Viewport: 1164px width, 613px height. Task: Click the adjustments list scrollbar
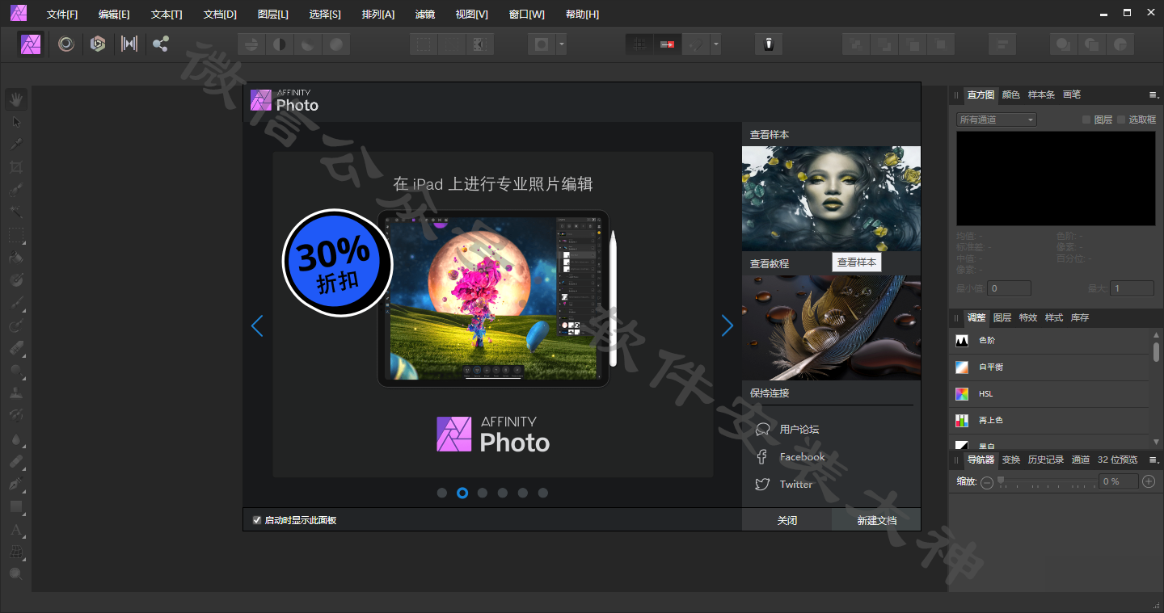point(1156,352)
